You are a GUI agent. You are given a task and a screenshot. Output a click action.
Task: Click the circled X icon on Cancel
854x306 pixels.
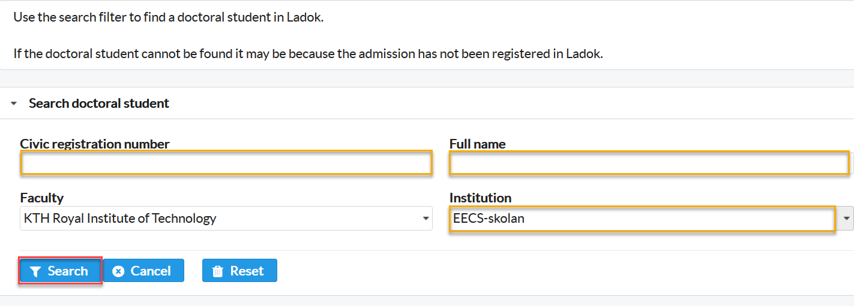coord(118,271)
